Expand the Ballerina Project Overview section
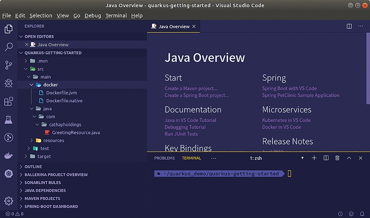This screenshot has height=218, width=370. (21, 175)
